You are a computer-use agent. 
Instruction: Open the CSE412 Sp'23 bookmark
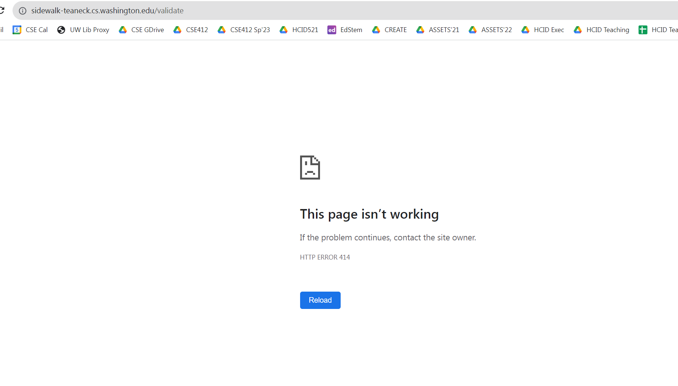[x=250, y=30]
